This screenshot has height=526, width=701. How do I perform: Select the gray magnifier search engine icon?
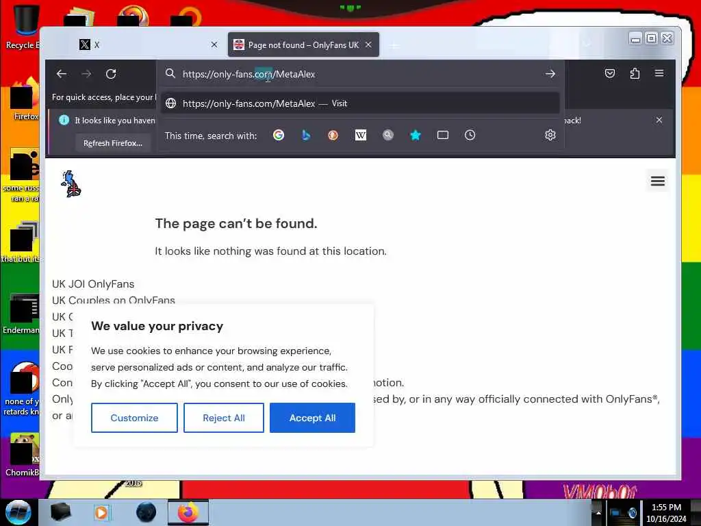[x=388, y=135]
